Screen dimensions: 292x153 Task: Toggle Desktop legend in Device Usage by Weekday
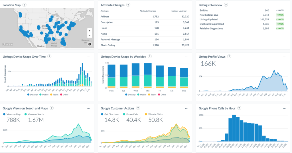point(130,95)
